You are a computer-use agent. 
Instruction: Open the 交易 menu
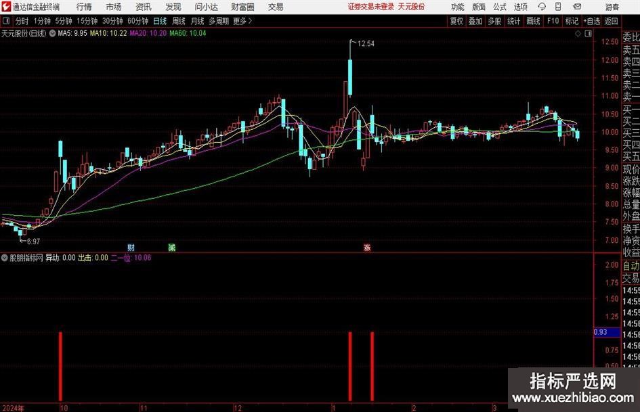click(276, 7)
